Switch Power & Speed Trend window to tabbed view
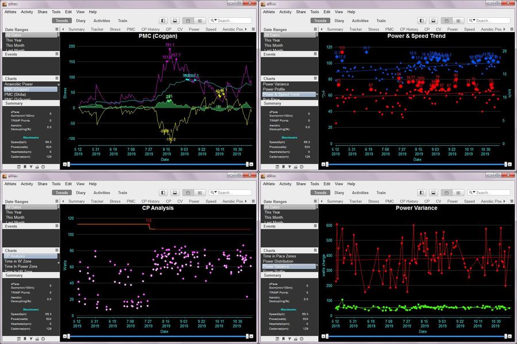Screen dimensions: 517x344 click(446, 21)
